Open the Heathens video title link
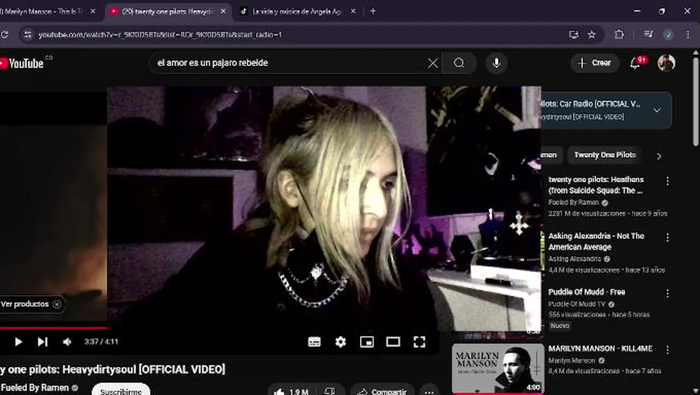 (x=596, y=185)
